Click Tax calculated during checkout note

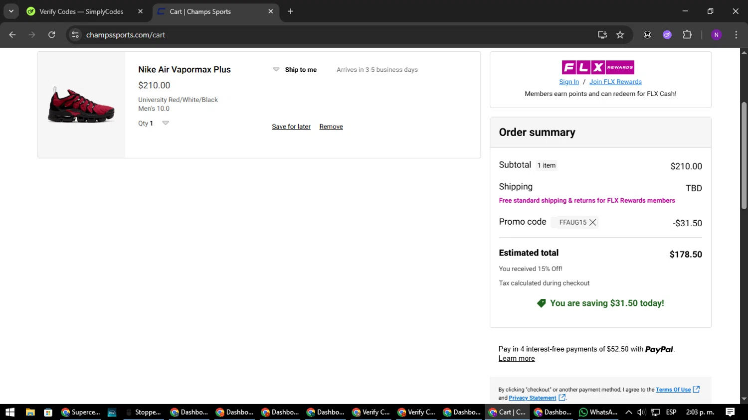pyautogui.click(x=544, y=283)
